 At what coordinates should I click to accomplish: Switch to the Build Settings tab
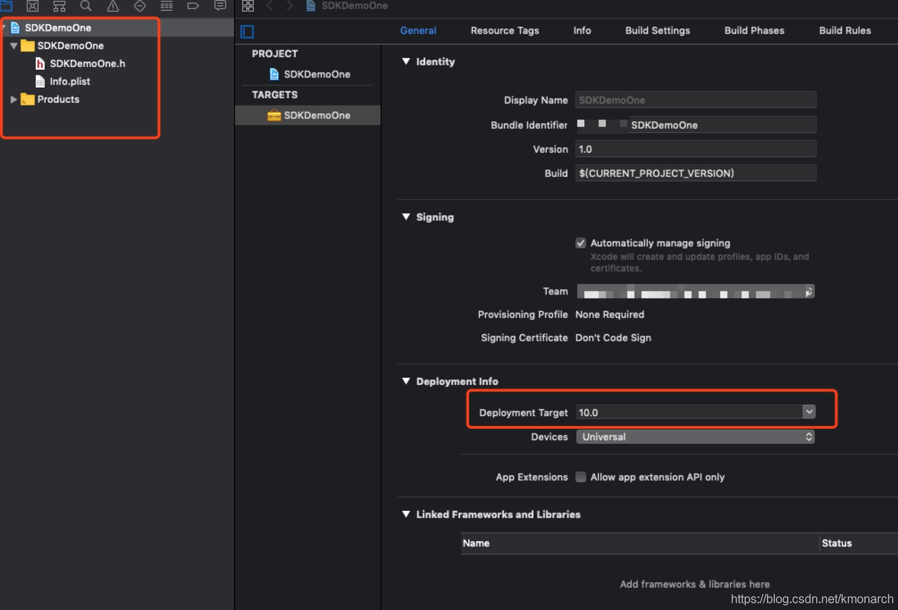pyautogui.click(x=658, y=30)
